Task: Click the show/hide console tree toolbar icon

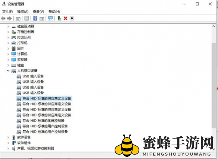Action: (18, 18)
